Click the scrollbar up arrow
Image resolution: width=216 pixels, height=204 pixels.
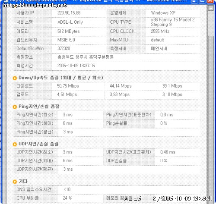point(211,8)
